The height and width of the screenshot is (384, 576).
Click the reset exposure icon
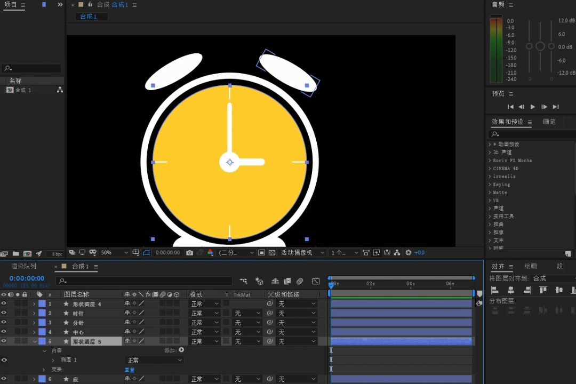point(408,252)
